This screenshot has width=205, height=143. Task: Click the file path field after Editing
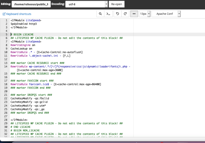[31, 4]
